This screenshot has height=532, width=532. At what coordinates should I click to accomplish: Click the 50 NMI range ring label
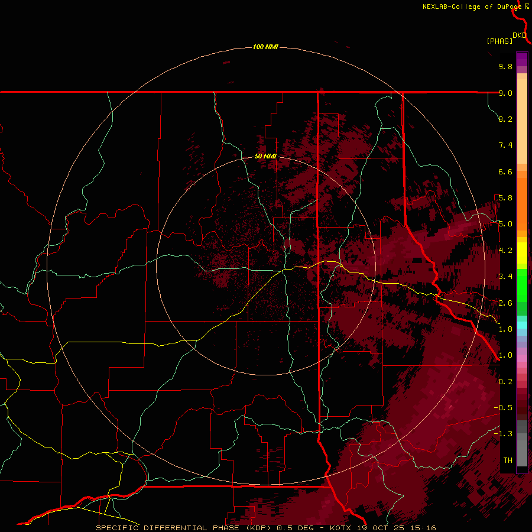pos(265,156)
